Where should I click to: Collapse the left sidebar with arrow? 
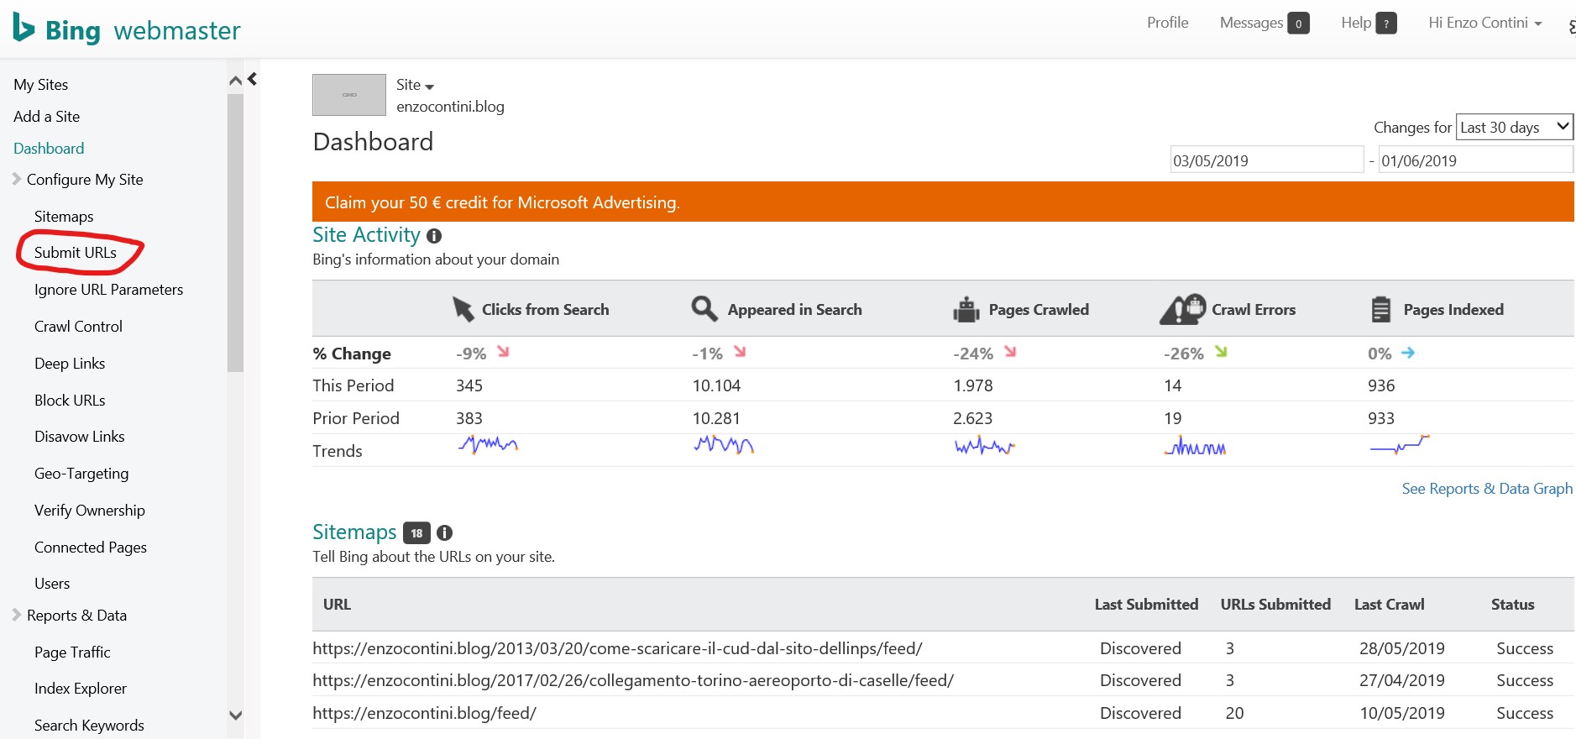point(252,79)
